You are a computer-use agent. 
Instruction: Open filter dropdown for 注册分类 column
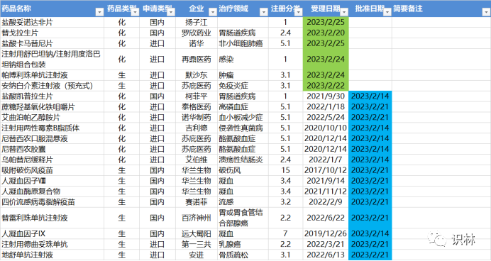[299, 12]
